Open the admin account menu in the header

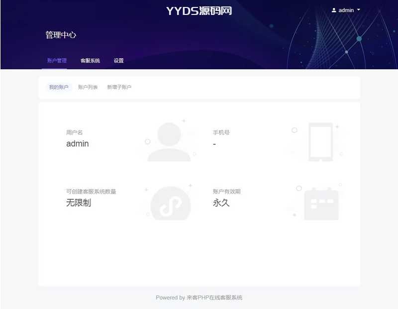[346, 10]
